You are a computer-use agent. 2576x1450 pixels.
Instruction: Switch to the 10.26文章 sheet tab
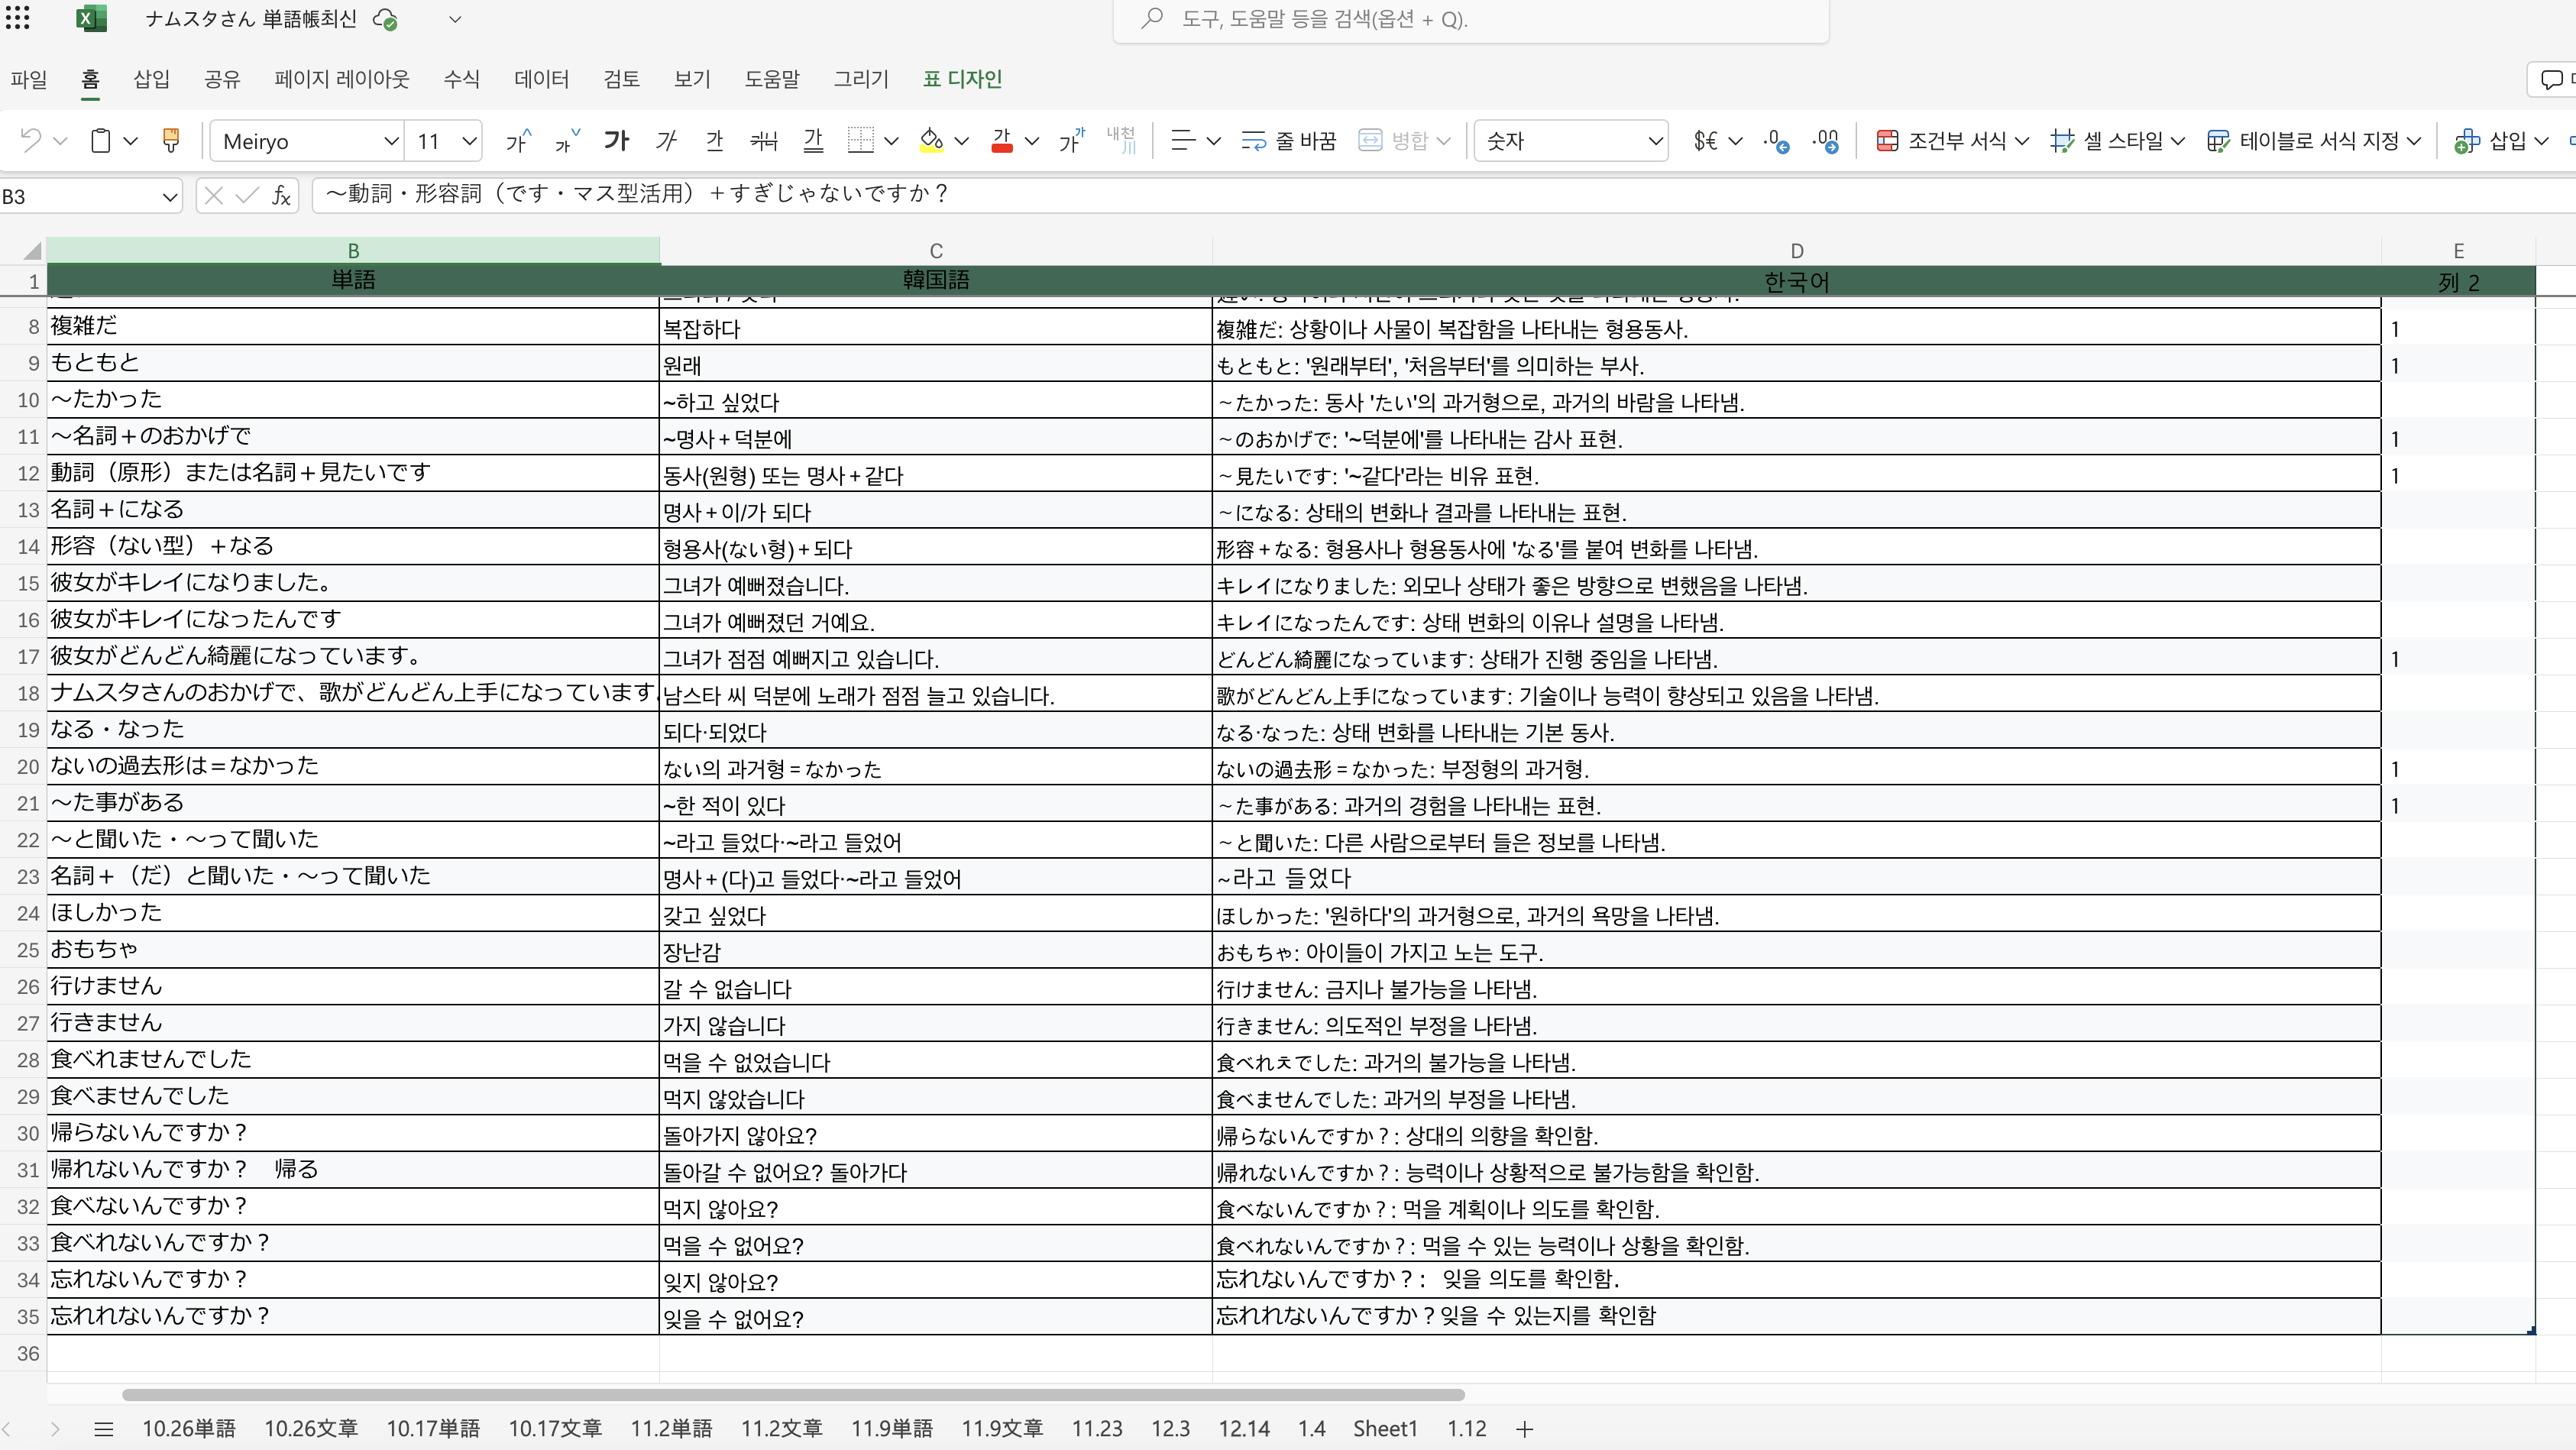310,1428
